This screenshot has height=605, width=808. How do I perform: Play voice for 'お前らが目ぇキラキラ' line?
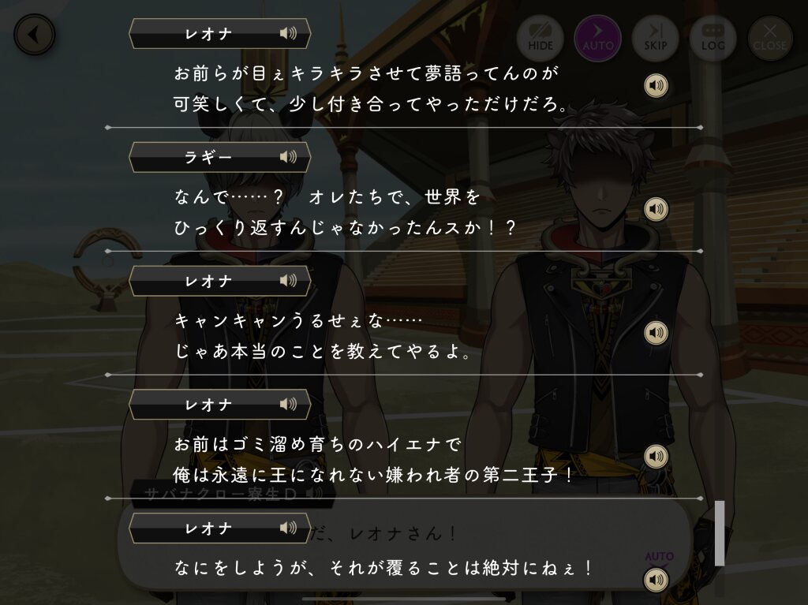click(656, 85)
